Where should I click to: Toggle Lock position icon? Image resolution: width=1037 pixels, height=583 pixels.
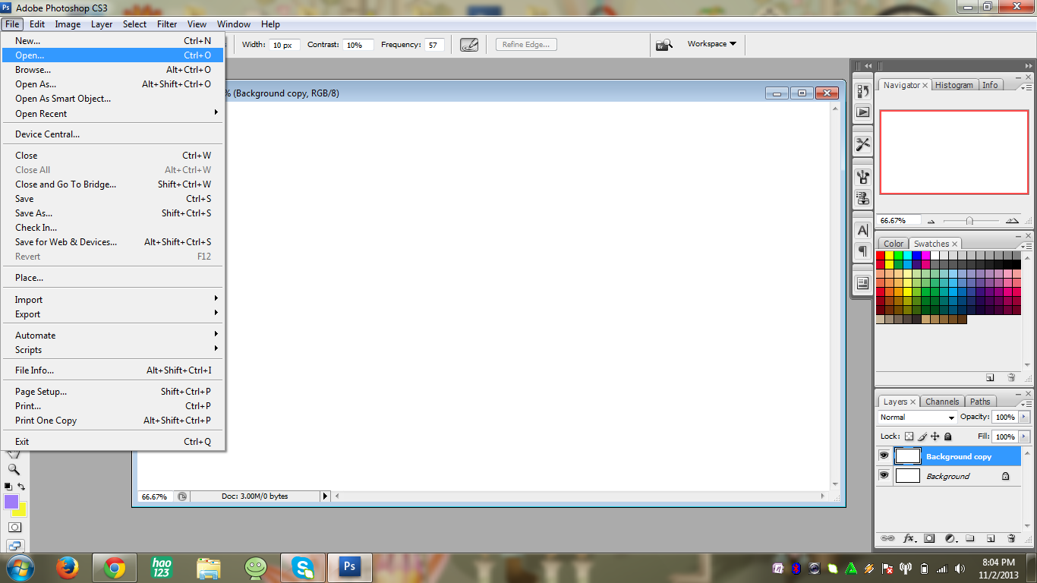click(935, 436)
